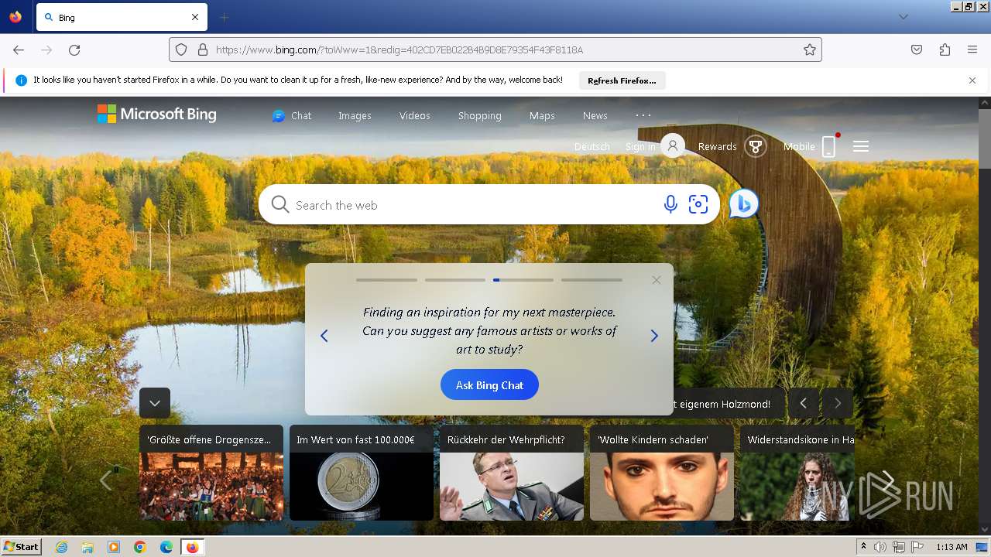Open visual search camera icon
Screen dimensions: 991x557
[x=698, y=204]
